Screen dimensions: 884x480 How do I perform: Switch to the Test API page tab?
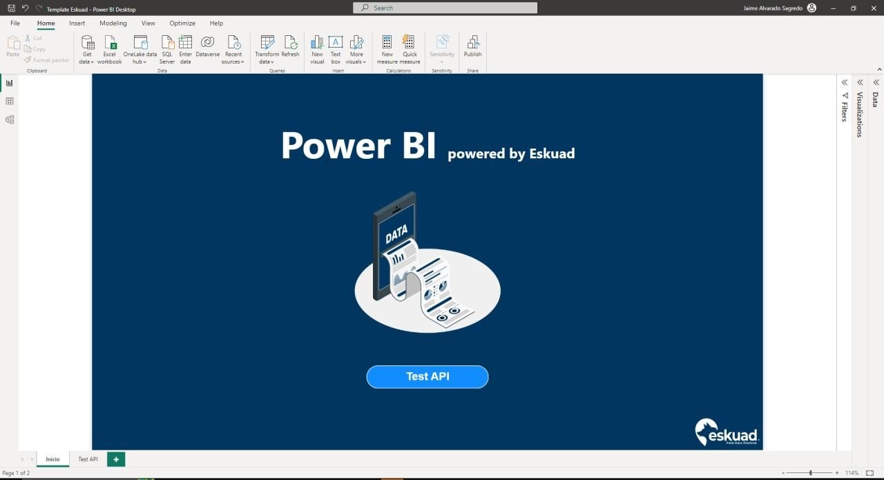88,459
